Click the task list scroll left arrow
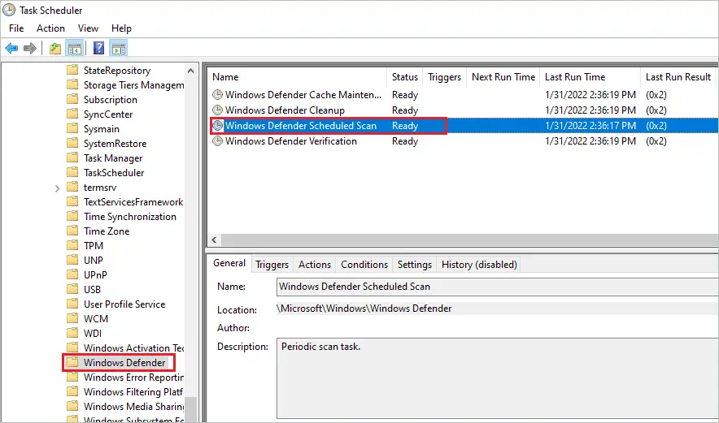The height and width of the screenshot is (423, 719). coord(214,240)
